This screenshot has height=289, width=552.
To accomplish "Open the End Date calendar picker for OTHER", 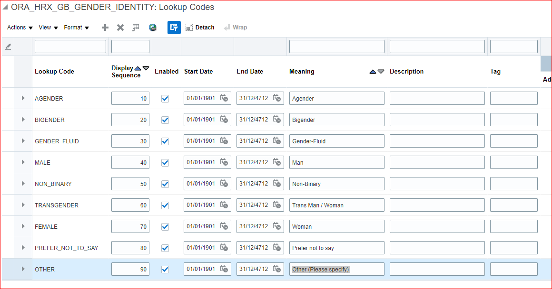I will [277, 269].
